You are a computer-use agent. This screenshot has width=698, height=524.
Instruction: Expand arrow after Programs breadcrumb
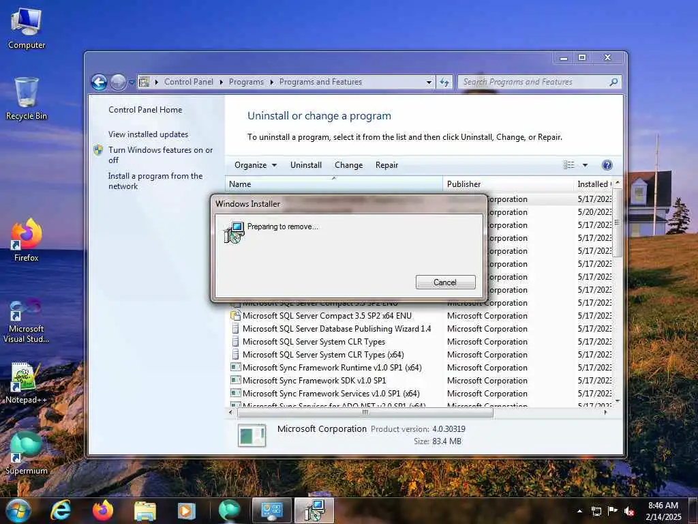click(x=271, y=82)
